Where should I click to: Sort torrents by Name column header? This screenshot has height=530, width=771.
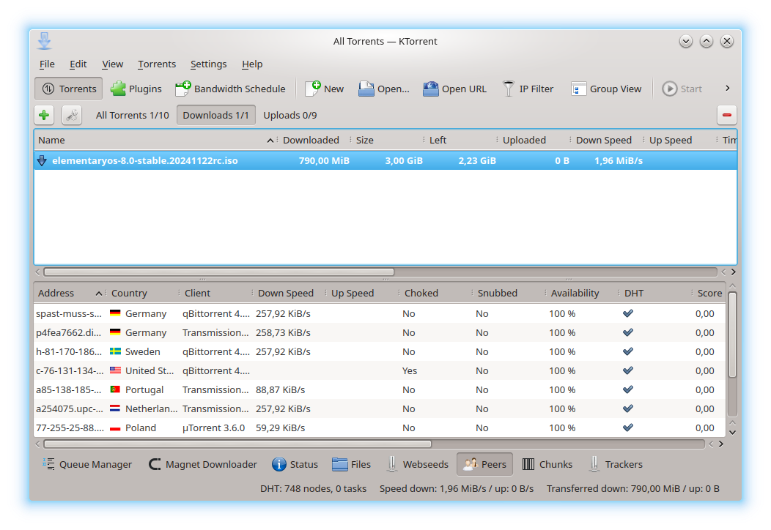pyautogui.click(x=155, y=141)
